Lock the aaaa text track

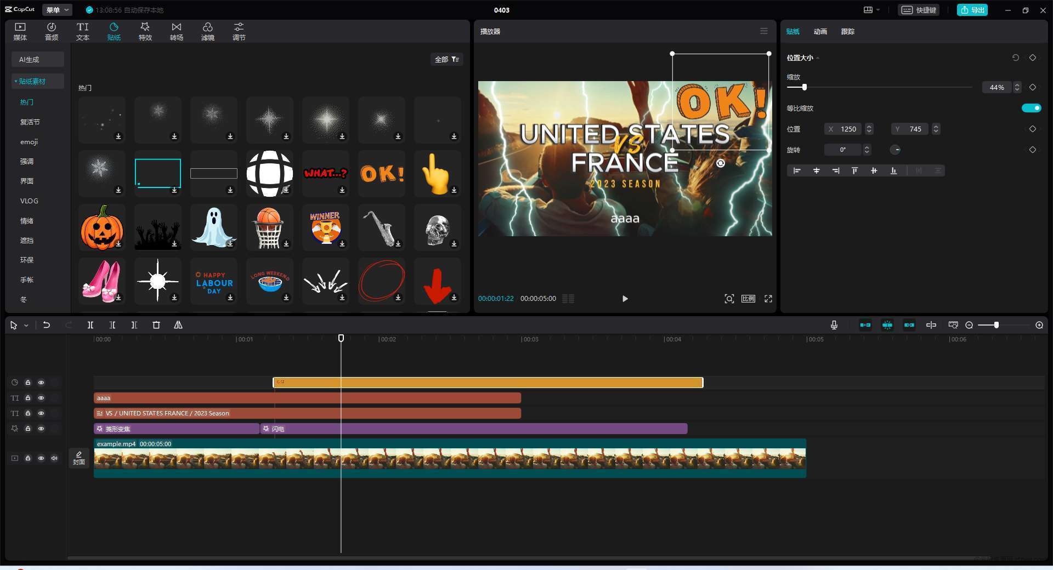click(28, 398)
